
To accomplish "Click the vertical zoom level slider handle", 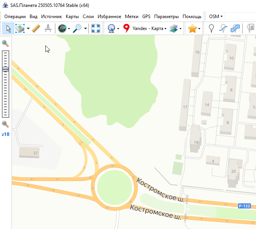I will coord(5,69).
